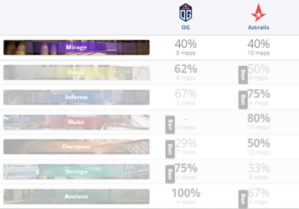Open the Astralis team name link
The width and height of the screenshot is (299, 209).
click(259, 27)
